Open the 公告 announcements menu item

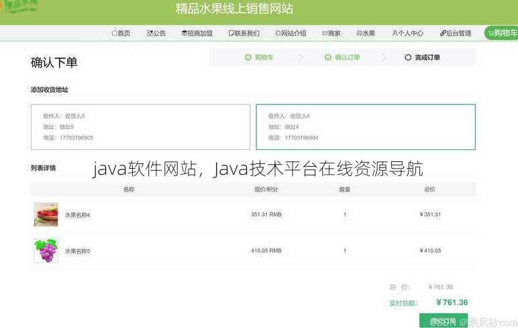(156, 33)
